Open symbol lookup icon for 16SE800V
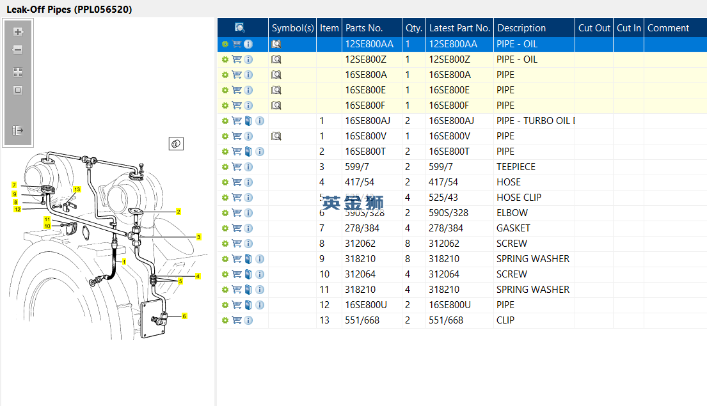Screen dimensions: 707x406 click(x=276, y=136)
